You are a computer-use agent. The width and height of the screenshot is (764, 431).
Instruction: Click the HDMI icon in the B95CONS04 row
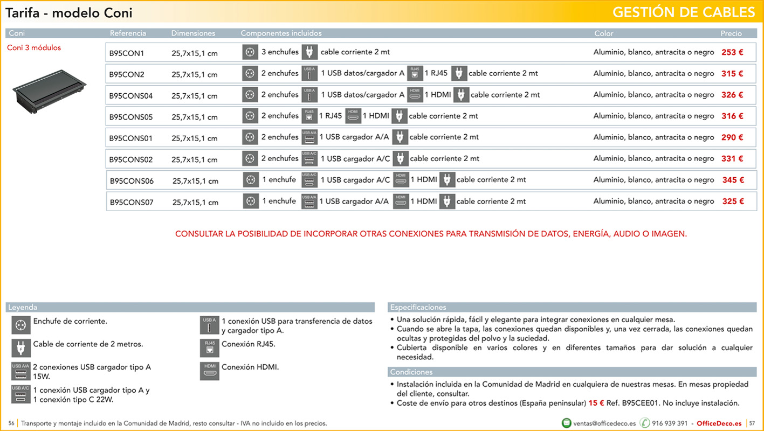tap(415, 94)
